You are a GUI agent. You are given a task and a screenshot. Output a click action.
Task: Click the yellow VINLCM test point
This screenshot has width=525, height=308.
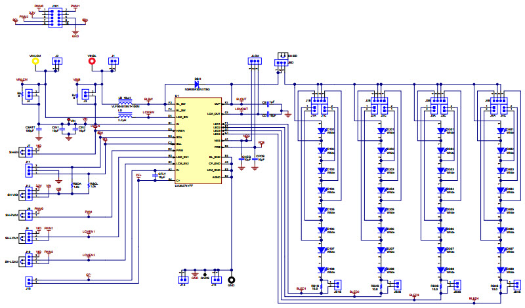[x=35, y=62]
